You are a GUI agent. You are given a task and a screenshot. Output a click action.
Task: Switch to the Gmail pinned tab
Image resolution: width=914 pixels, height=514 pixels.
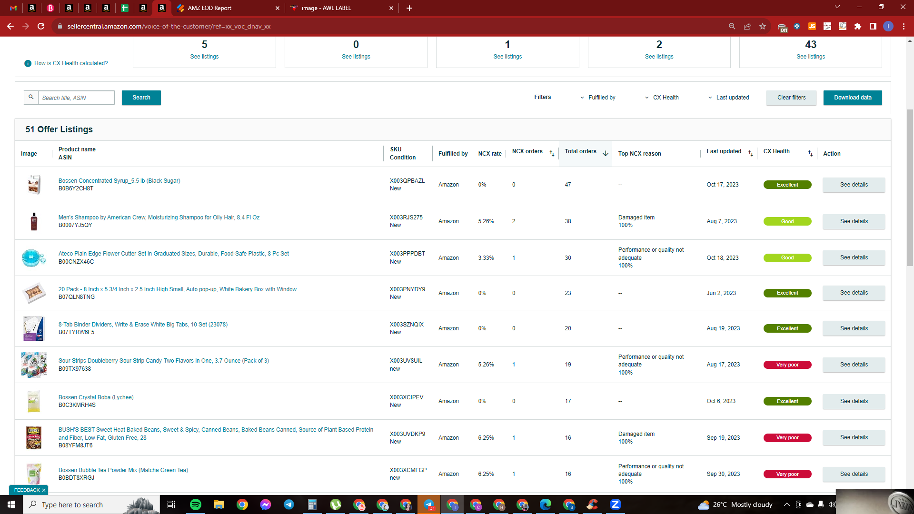tap(13, 8)
